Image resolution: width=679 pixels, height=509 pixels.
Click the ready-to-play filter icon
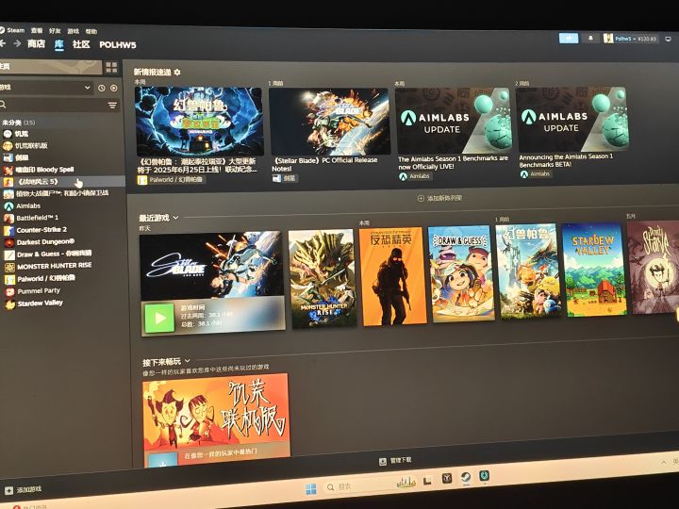tap(114, 88)
